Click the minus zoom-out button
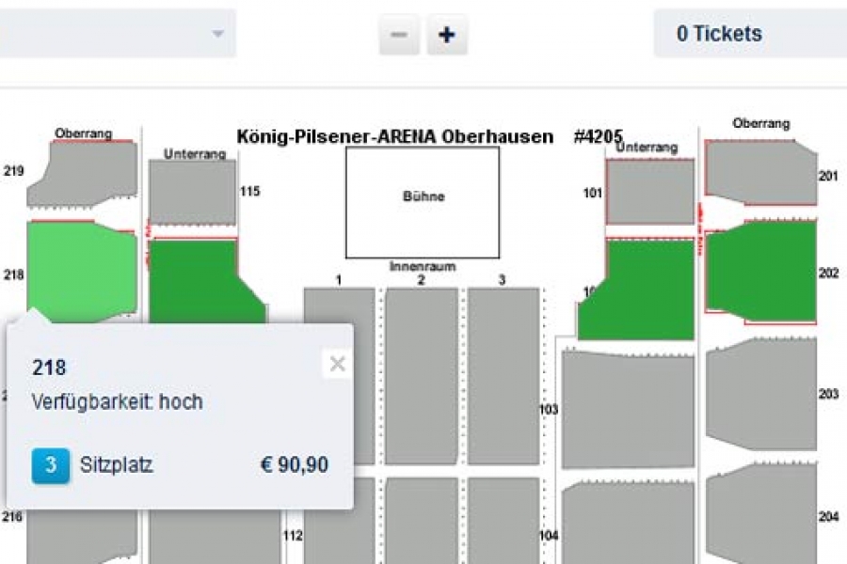 point(399,35)
